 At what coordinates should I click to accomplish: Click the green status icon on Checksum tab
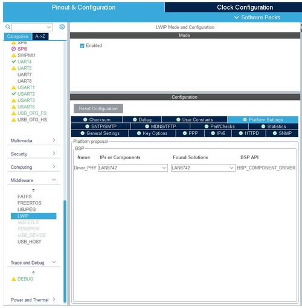85,120
